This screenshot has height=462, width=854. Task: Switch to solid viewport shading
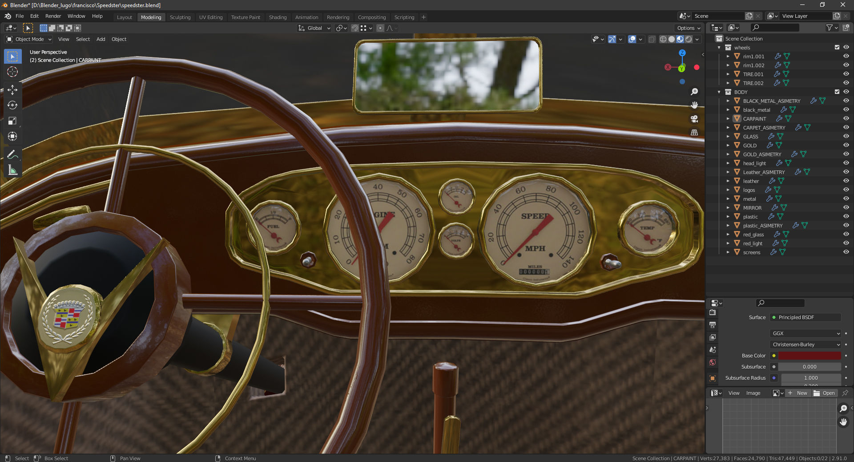pos(672,39)
